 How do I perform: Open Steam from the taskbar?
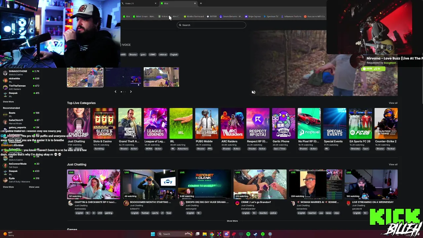click(255, 234)
